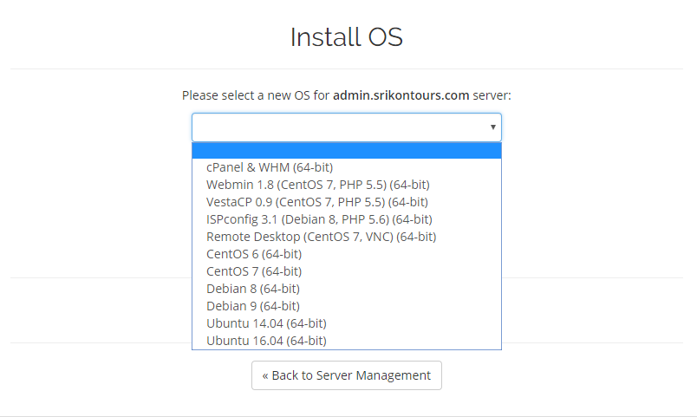The width and height of the screenshot is (697, 417).
Task: Click the bold admin.srikontours.com hostname text
Action: [401, 95]
